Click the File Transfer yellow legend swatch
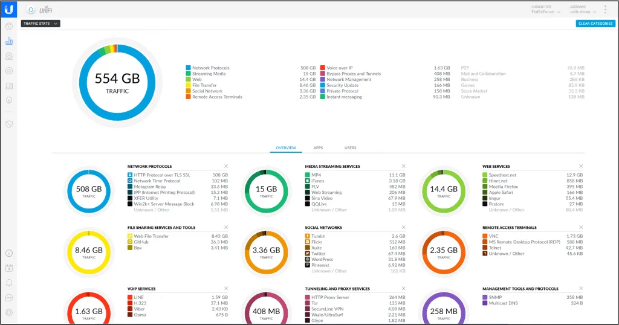Viewport: 619px width, 325px height. point(189,85)
